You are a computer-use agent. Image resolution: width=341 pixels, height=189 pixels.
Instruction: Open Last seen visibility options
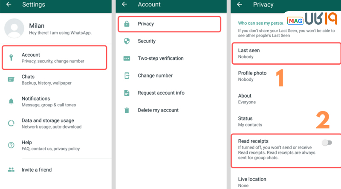click(x=286, y=53)
